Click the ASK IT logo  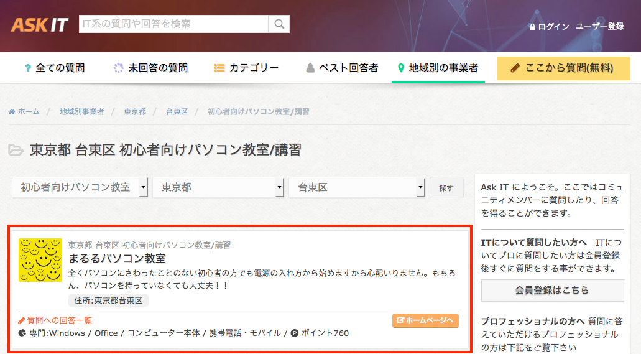40,25
